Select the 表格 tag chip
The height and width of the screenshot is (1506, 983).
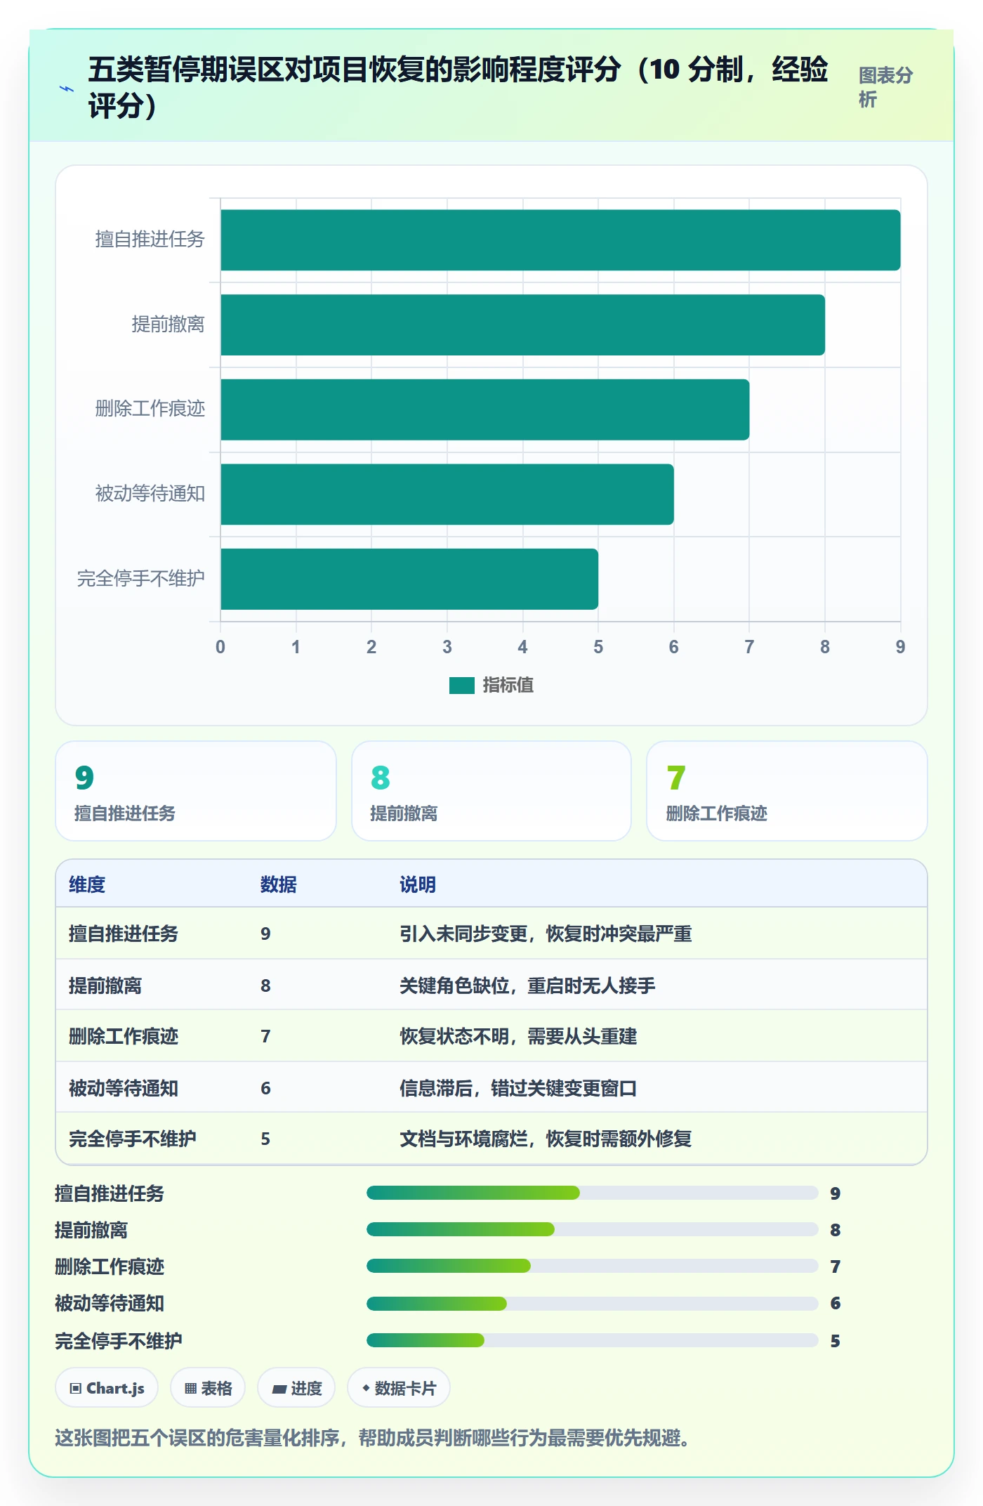[208, 1388]
